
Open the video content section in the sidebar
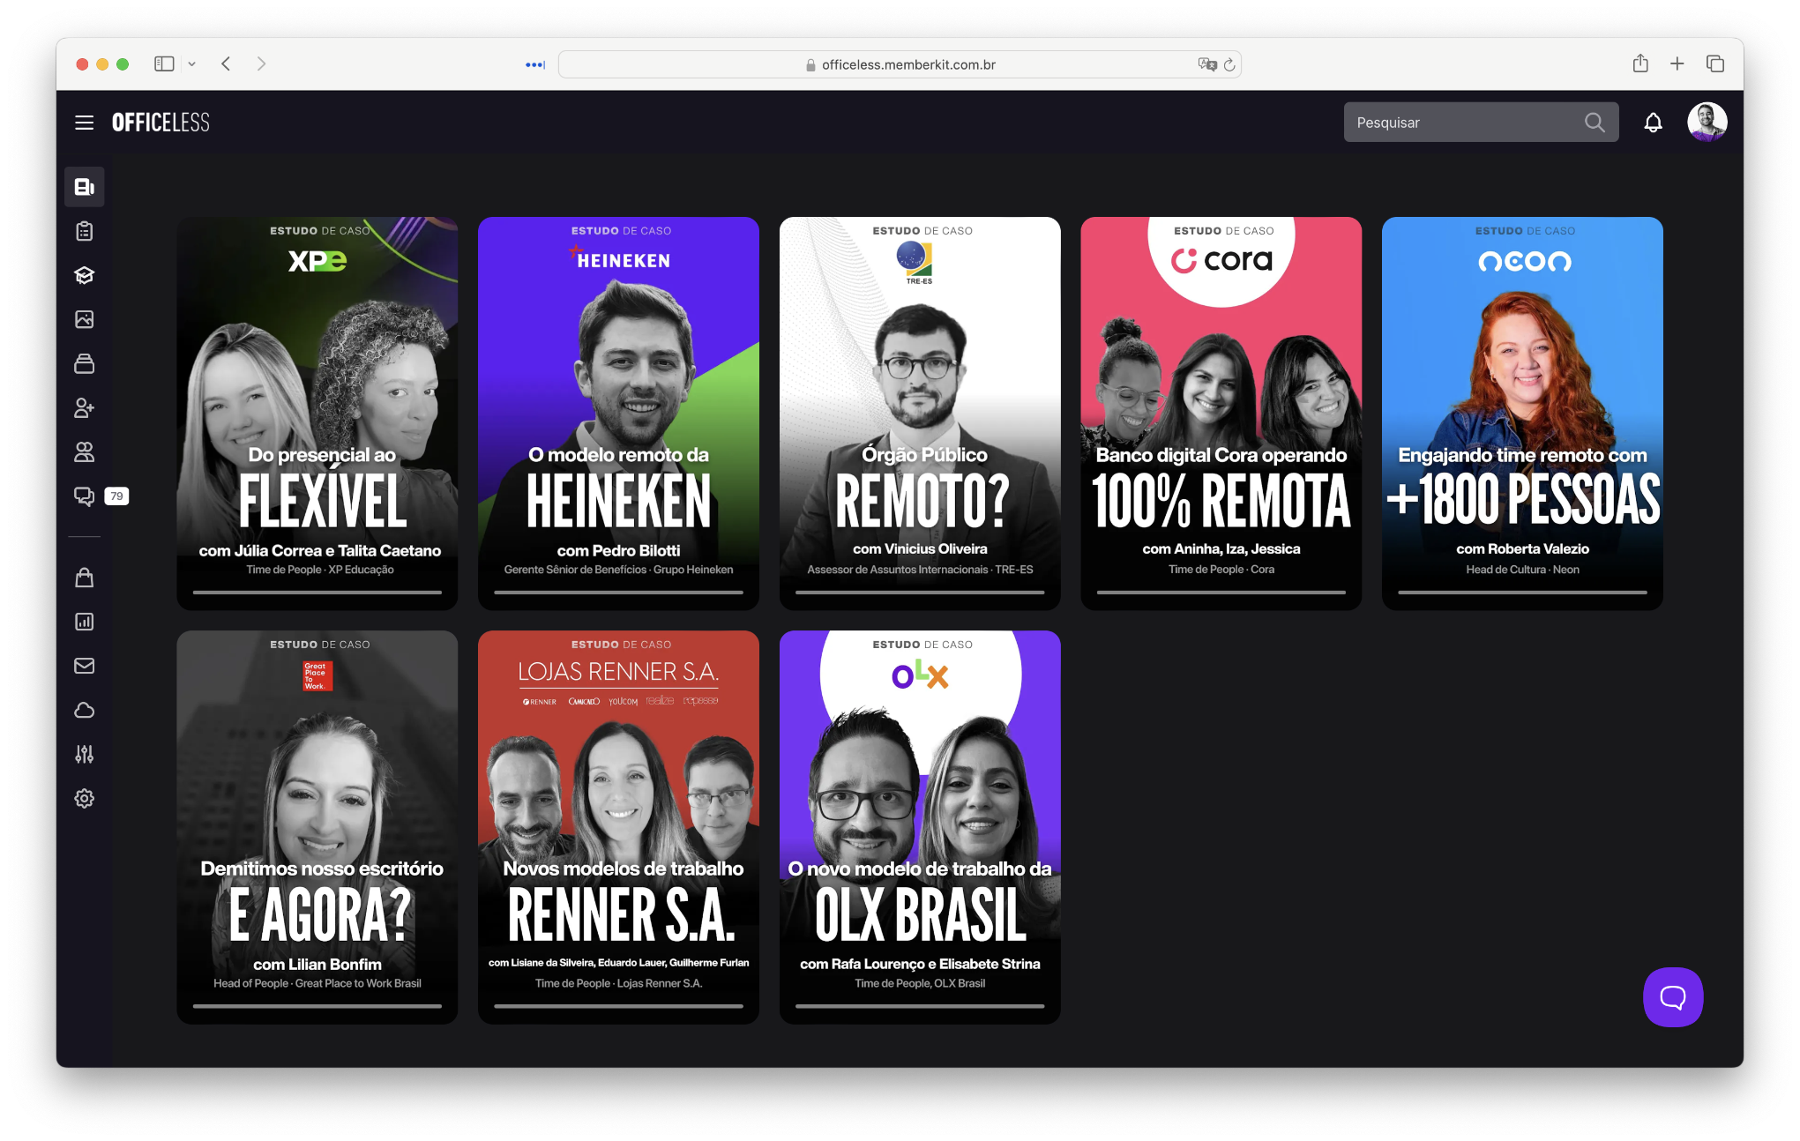(84, 186)
